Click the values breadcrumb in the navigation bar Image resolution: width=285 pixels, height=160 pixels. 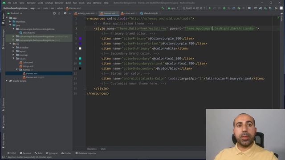click(60, 8)
